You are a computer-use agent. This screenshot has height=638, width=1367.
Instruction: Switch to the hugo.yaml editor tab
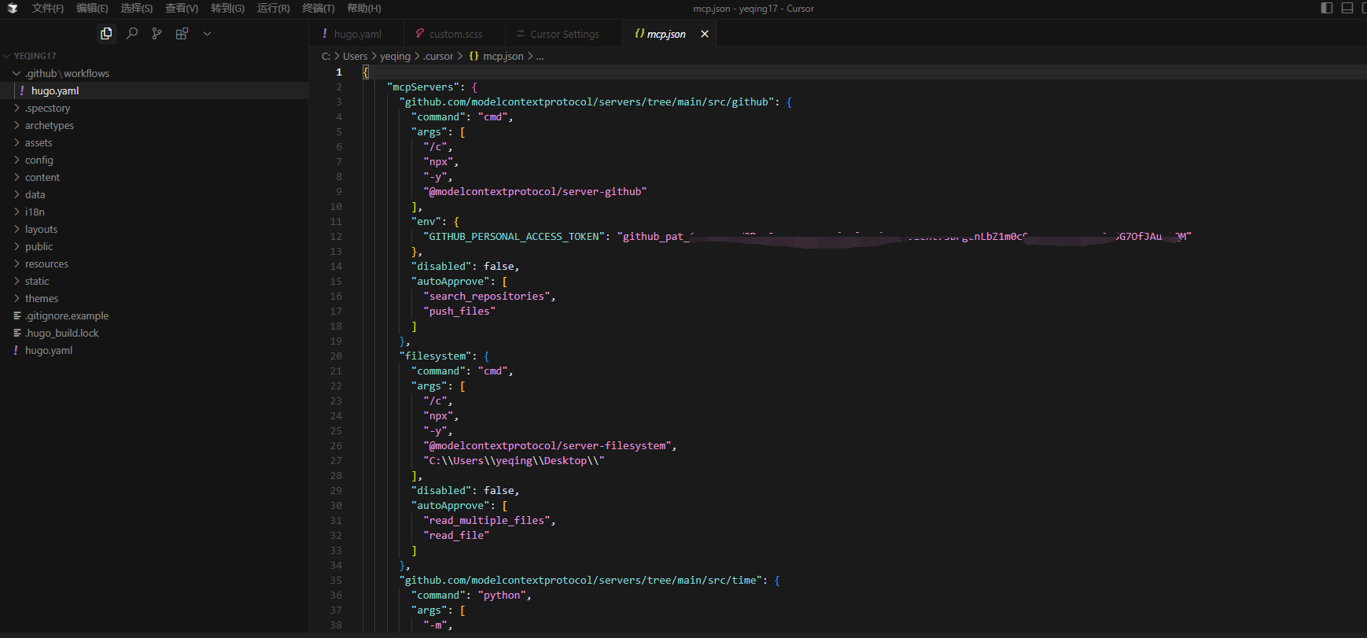pyautogui.click(x=357, y=34)
